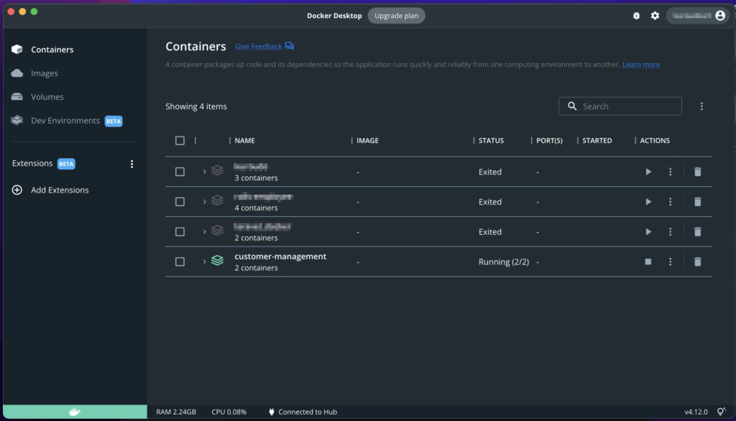This screenshot has width=736, height=421.
Task: Click the third Exited row stack icon
Action: coord(217,231)
